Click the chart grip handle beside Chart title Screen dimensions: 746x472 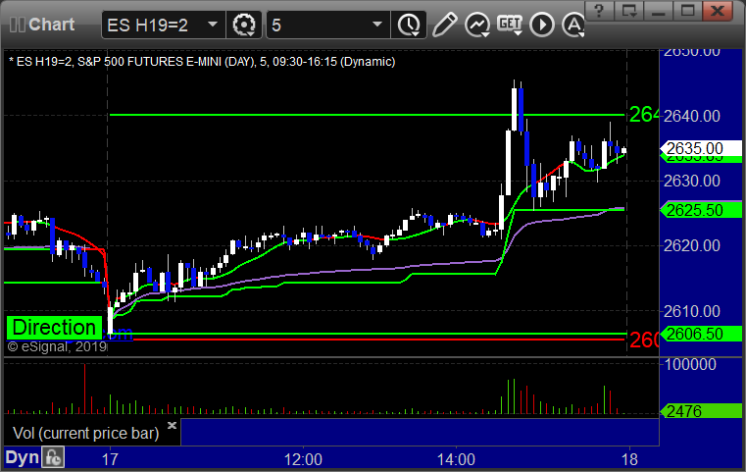coord(17,25)
